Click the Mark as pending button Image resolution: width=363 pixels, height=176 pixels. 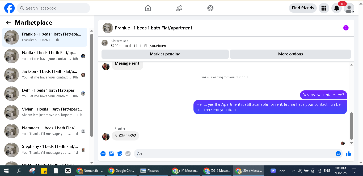[x=165, y=54]
